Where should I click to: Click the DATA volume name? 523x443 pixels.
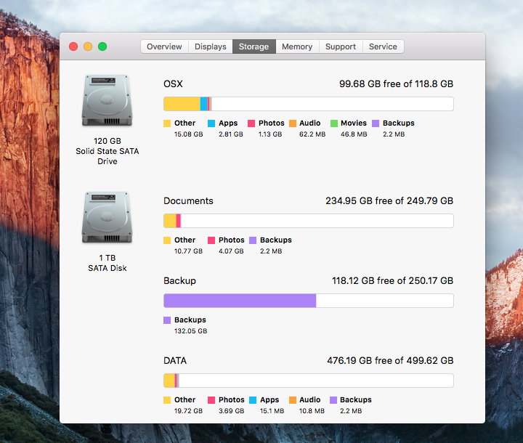[x=175, y=361]
